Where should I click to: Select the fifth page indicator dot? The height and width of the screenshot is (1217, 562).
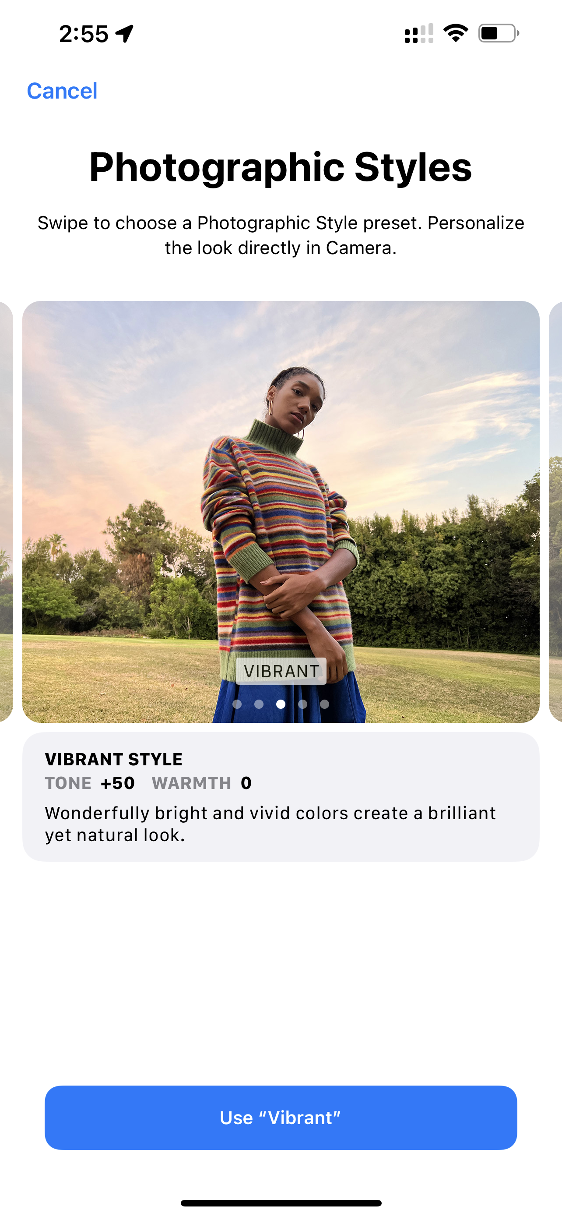pyautogui.click(x=325, y=704)
